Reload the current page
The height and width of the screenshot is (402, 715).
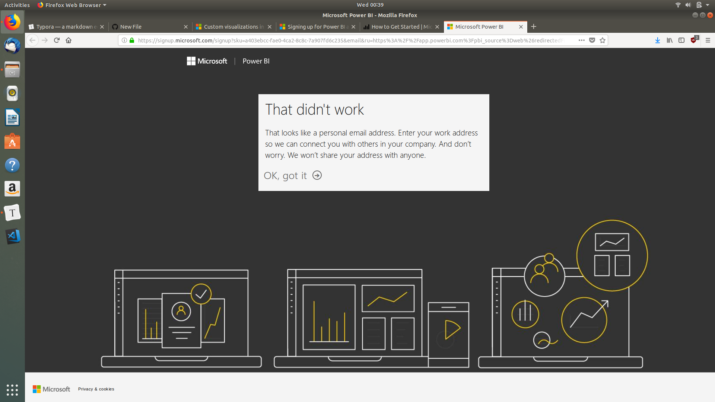click(57, 40)
